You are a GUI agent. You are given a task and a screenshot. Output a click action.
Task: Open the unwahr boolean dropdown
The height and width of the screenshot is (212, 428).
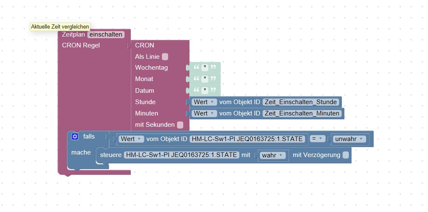(350, 139)
